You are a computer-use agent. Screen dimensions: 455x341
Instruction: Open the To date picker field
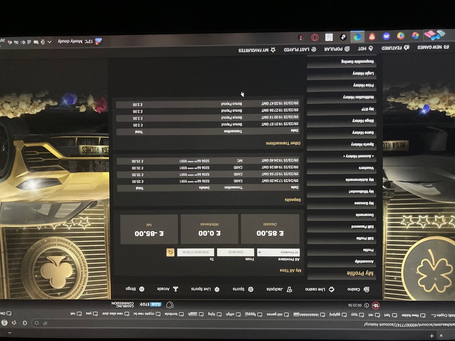coord(196,252)
